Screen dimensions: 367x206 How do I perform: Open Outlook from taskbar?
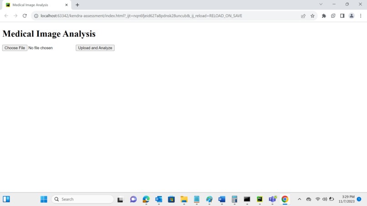(159, 199)
